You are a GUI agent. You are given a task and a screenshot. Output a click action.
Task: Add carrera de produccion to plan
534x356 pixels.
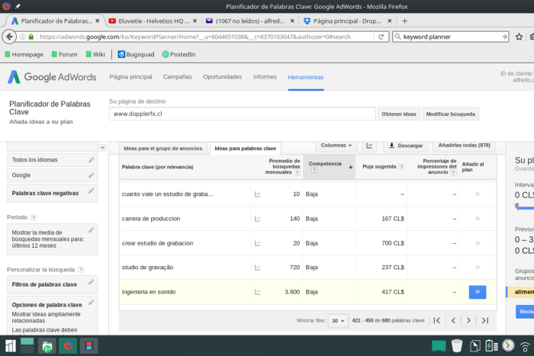pyautogui.click(x=478, y=219)
